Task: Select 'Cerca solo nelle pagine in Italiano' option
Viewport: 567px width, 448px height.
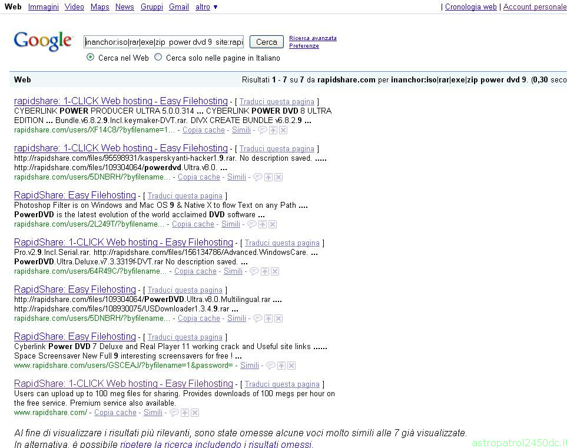Action: (158, 57)
